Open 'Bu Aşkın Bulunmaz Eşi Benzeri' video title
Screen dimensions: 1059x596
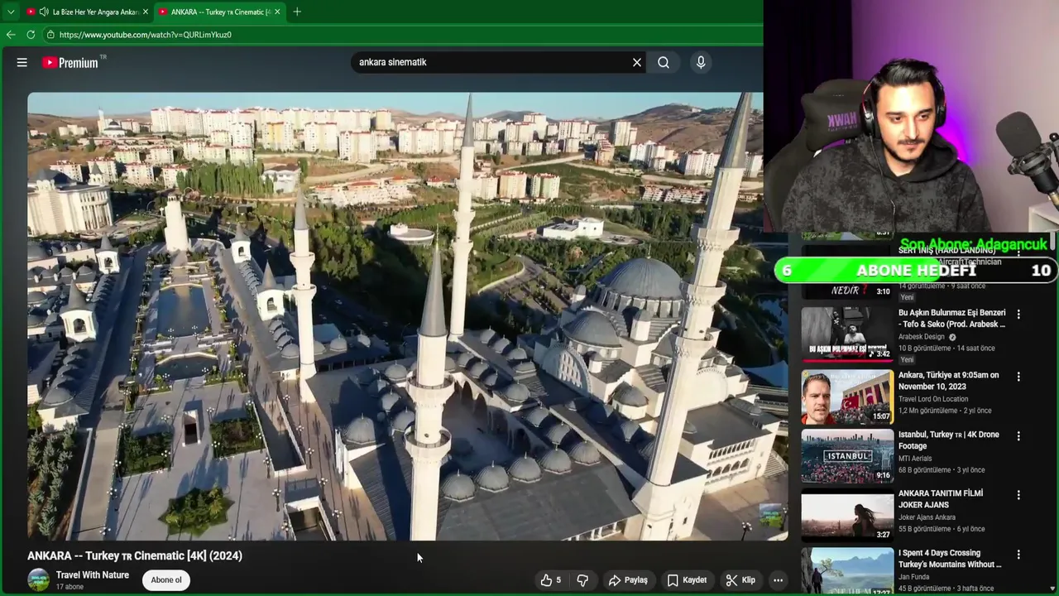[952, 319]
